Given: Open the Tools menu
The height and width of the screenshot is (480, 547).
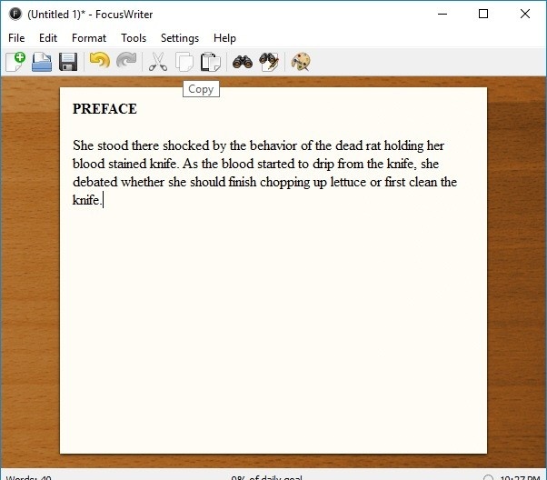Looking at the screenshot, I should tap(134, 37).
